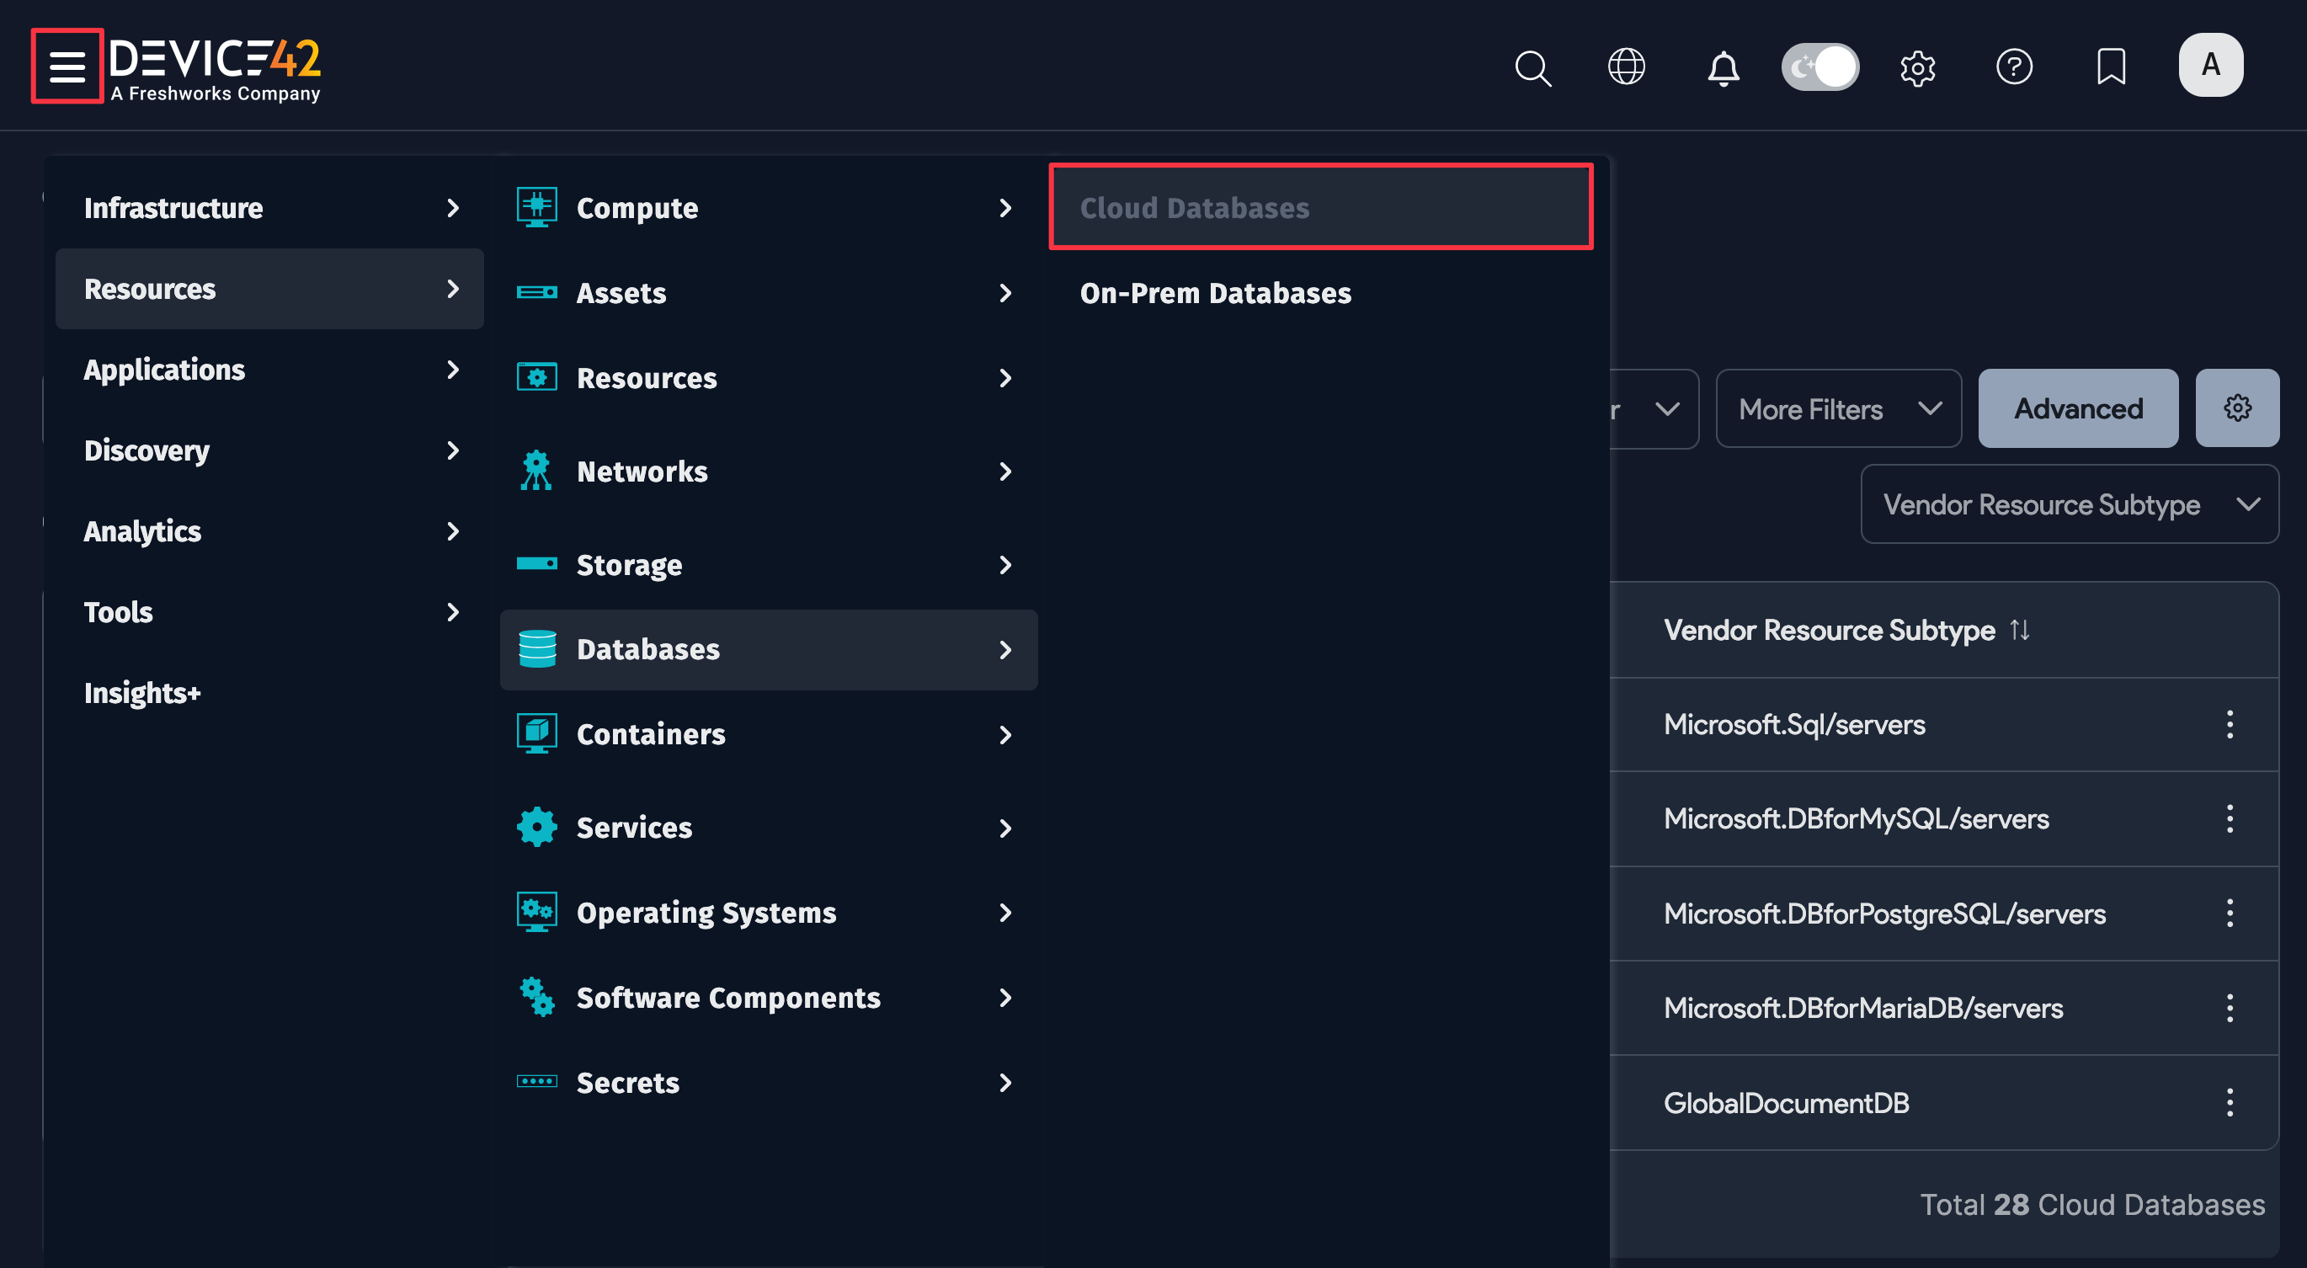
Task: Open the hamburger navigation menu
Action: pyautogui.click(x=67, y=66)
